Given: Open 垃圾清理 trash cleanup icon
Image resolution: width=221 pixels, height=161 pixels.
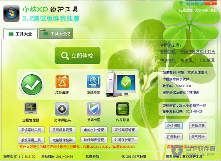Looking at the screenshot, I should (62, 81).
